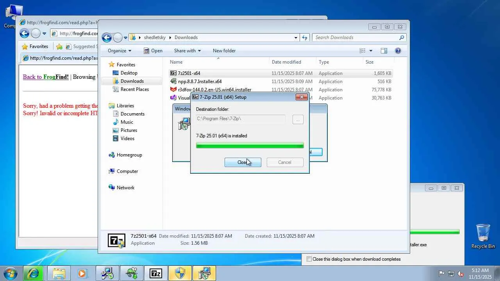Click the volume icon in the system tray
Screen dimensions: 500x281
pyautogui.click(x=461, y=274)
